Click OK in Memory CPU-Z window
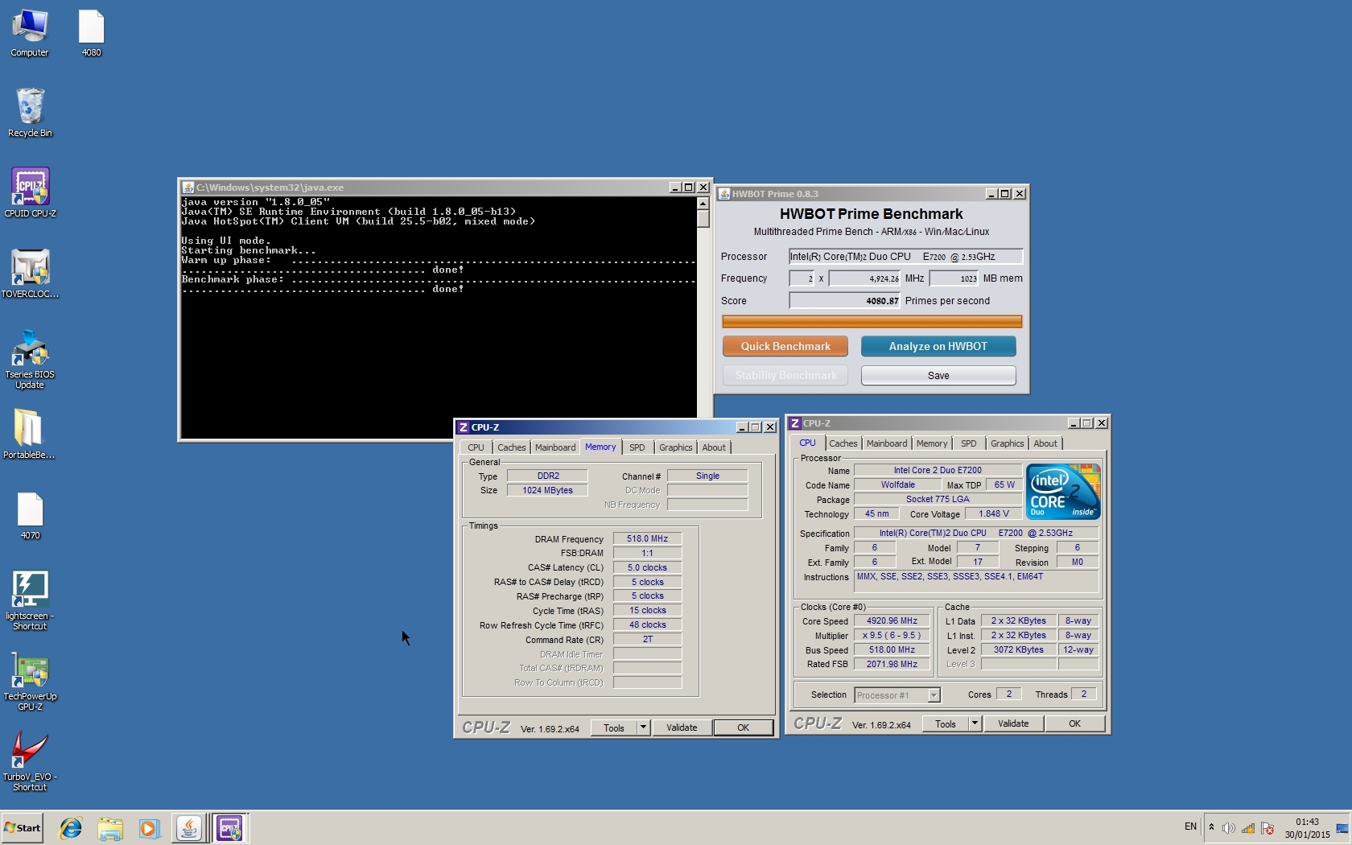Image resolution: width=1352 pixels, height=845 pixels. pos(743,728)
